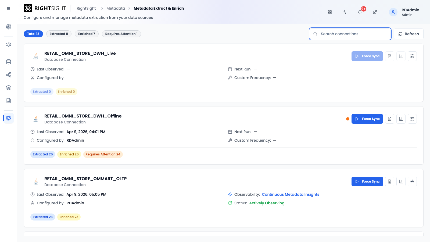Click Requires Attention 24 badge
The image size is (430, 242).
[x=103, y=154]
